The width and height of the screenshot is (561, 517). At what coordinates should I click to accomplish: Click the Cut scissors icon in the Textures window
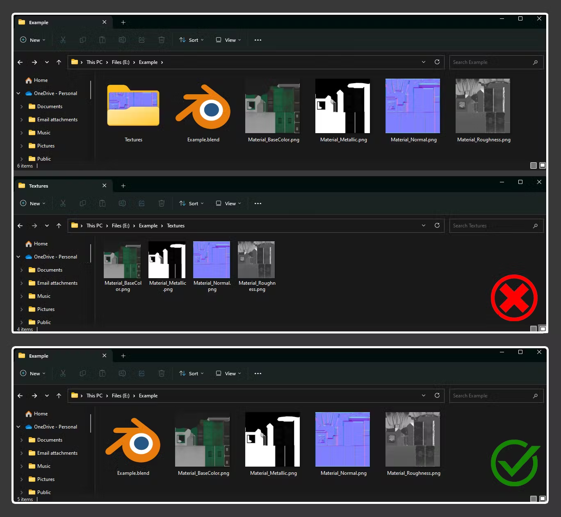tap(63, 203)
